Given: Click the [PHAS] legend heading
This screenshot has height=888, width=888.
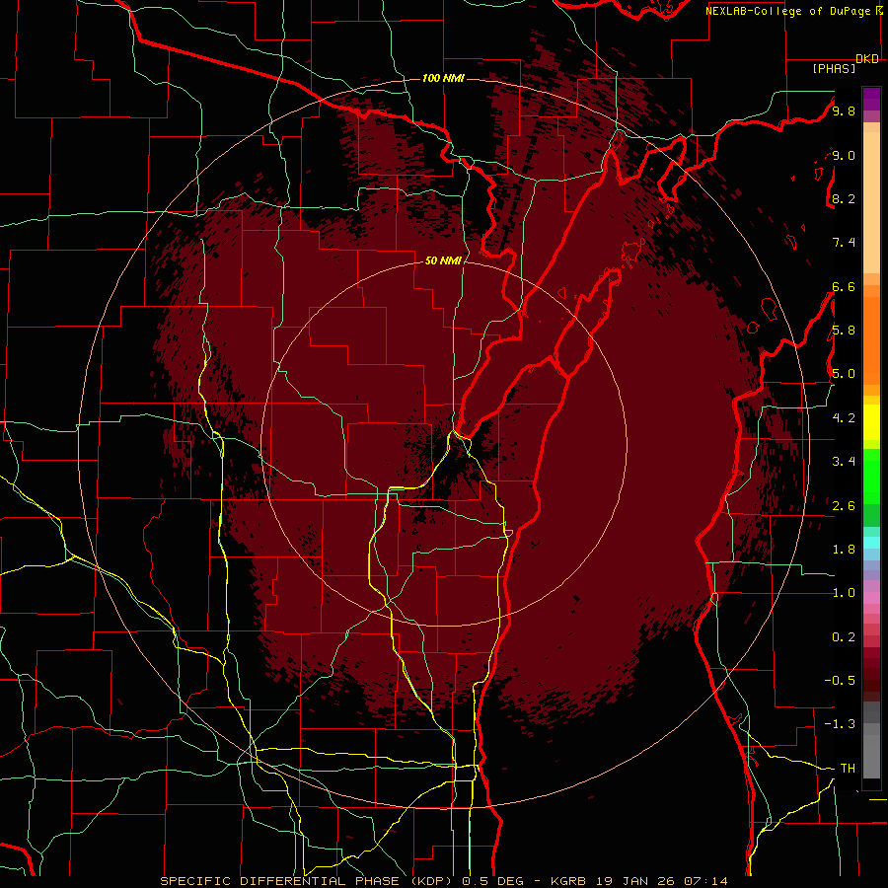Looking at the screenshot, I should 834,68.
